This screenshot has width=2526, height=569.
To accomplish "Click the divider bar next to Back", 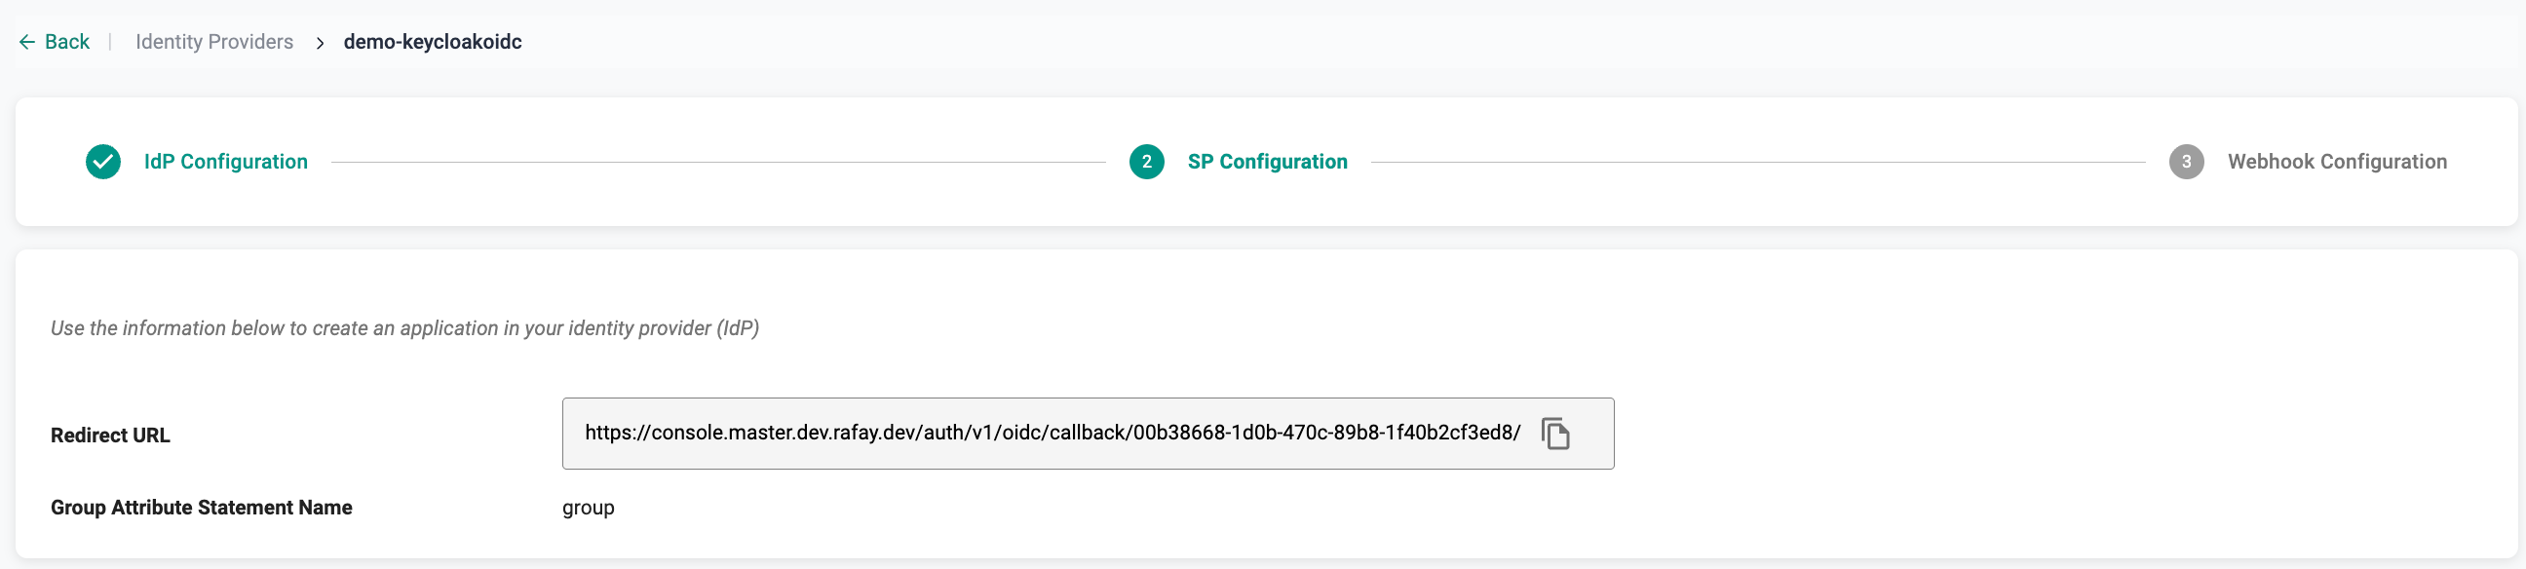I will click(110, 42).
